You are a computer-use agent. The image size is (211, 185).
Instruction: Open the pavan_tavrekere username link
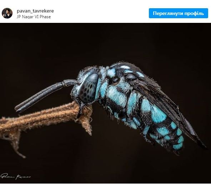coord(35,11)
